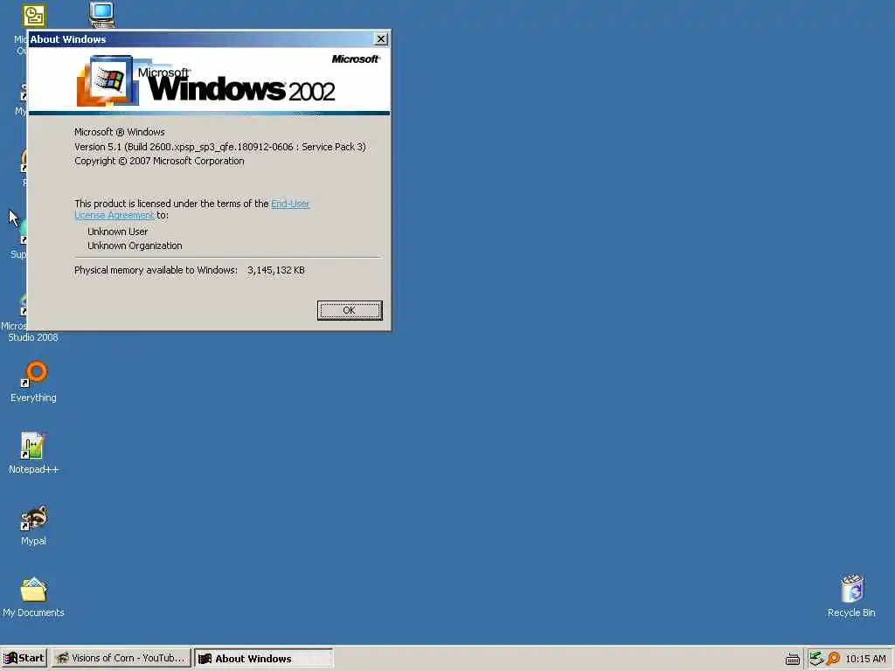Viewport: 895px width, 671px height.
Task: Open the Microsoft Outlook desktop icon
Action: click(x=34, y=16)
